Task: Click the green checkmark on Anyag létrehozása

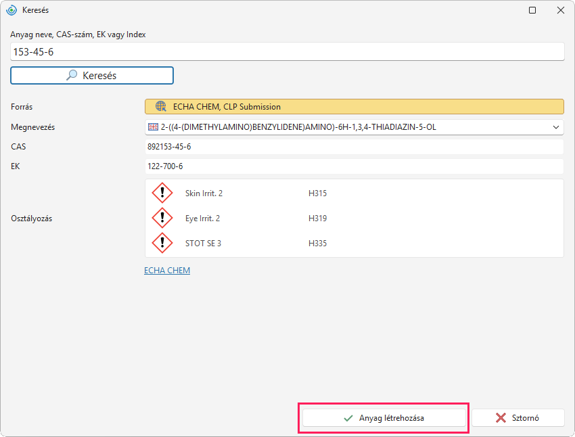Action: pyautogui.click(x=348, y=418)
